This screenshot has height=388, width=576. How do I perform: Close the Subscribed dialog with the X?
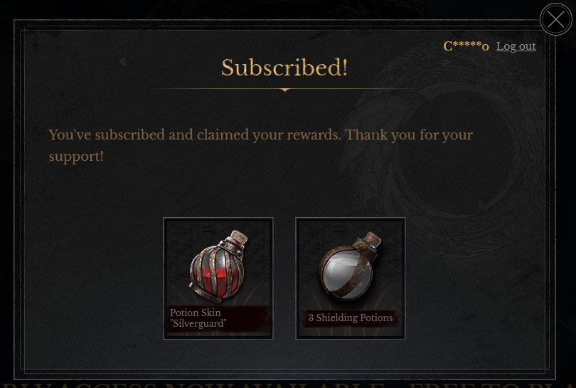click(556, 19)
